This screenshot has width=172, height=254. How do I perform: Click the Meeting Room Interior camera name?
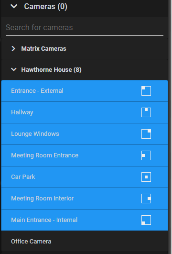click(x=42, y=199)
